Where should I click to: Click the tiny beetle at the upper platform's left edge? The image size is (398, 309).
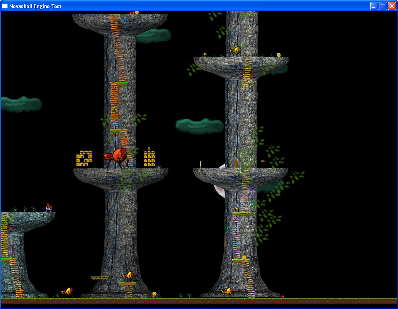(x=204, y=54)
